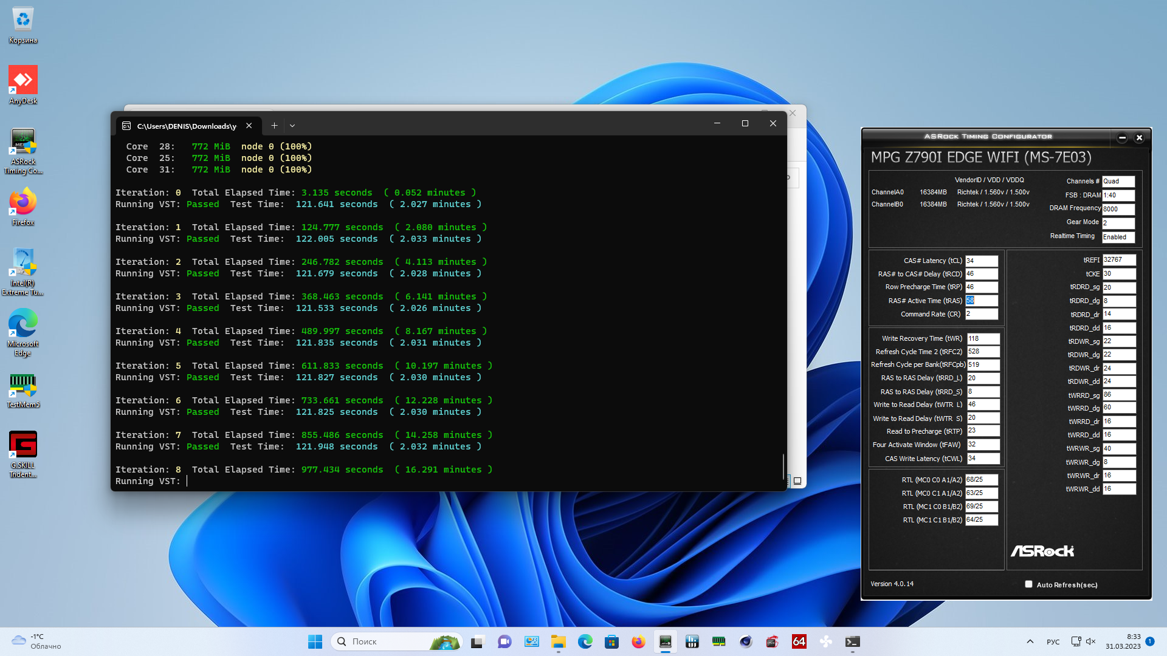Open the G.SKILL Trident desktop icon

(x=23, y=445)
